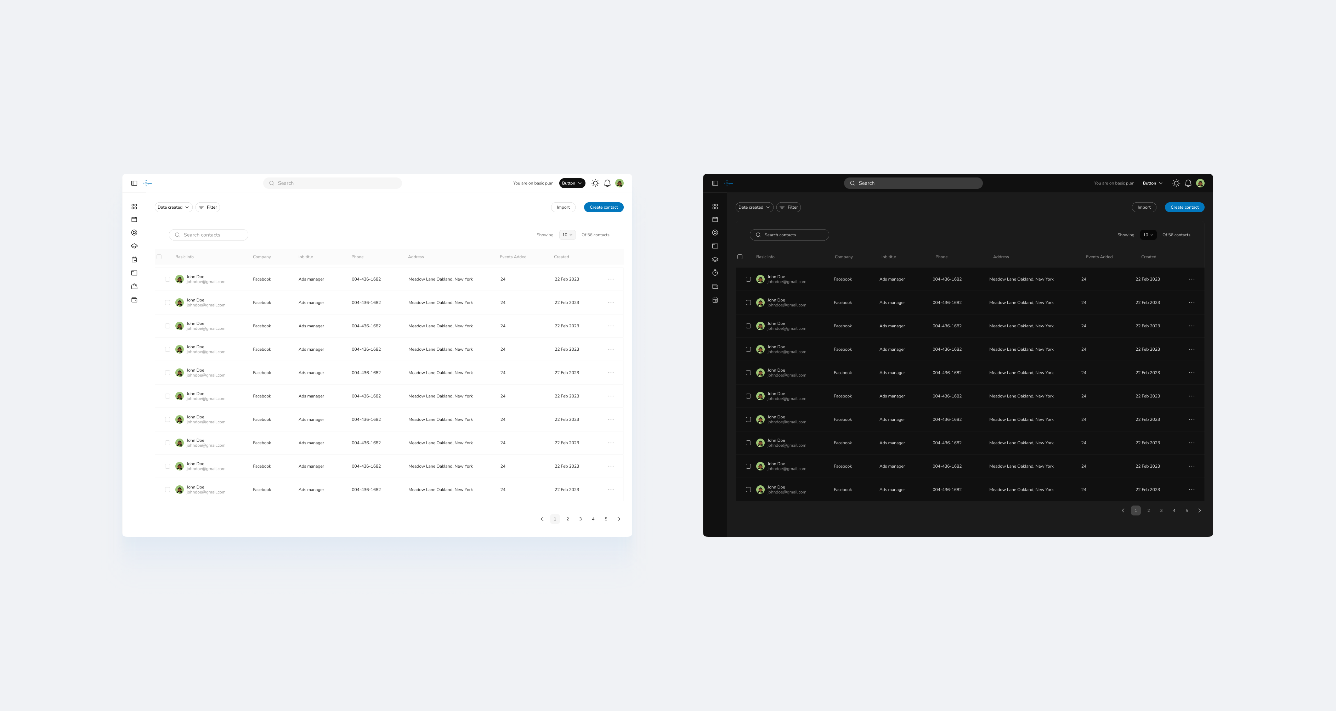The width and height of the screenshot is (1336, 711).
Task: Open user avatar menu in dark header
Action: point(1200,183)
